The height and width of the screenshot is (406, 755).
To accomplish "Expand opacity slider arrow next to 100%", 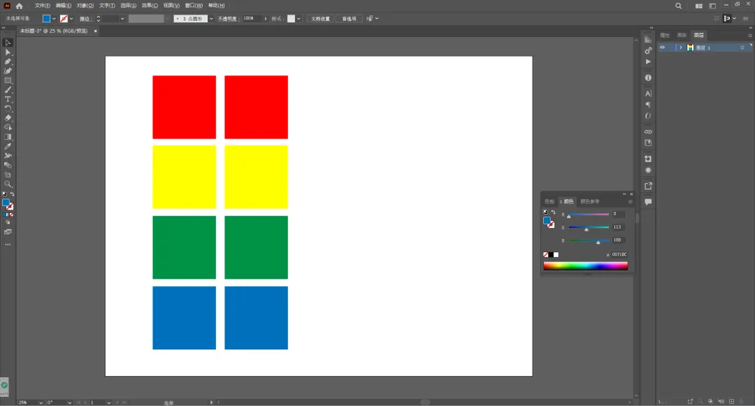I will pyautogui.click(x=266, y=19).
